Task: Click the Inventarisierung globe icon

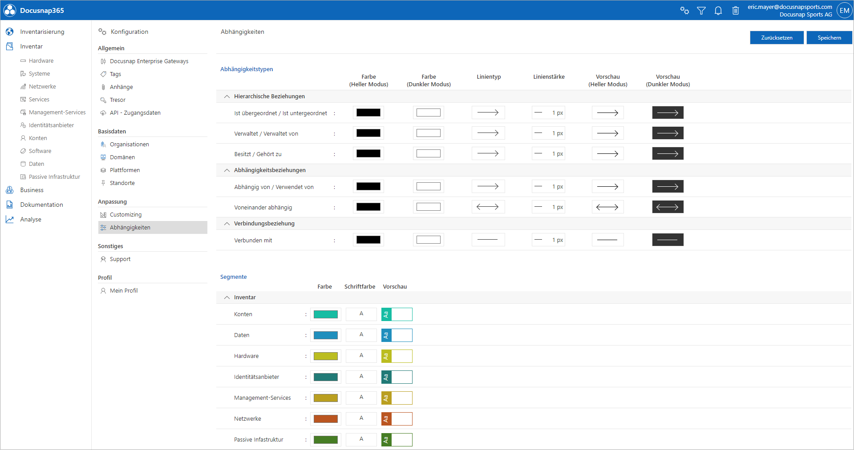Action: click(x=10, y=32)
